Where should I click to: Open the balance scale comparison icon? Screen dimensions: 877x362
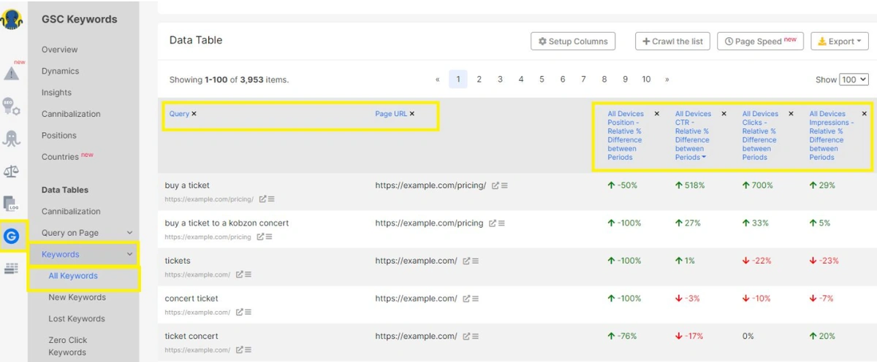pos(12,172)
